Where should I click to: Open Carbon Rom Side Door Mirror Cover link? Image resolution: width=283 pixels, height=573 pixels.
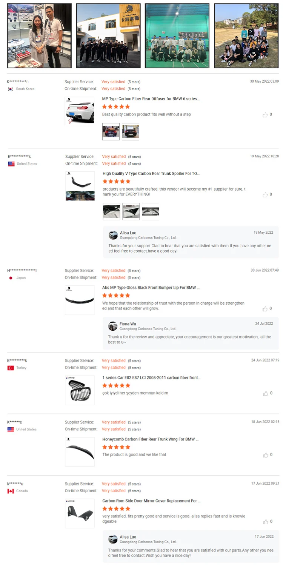[x=151, y=501]
